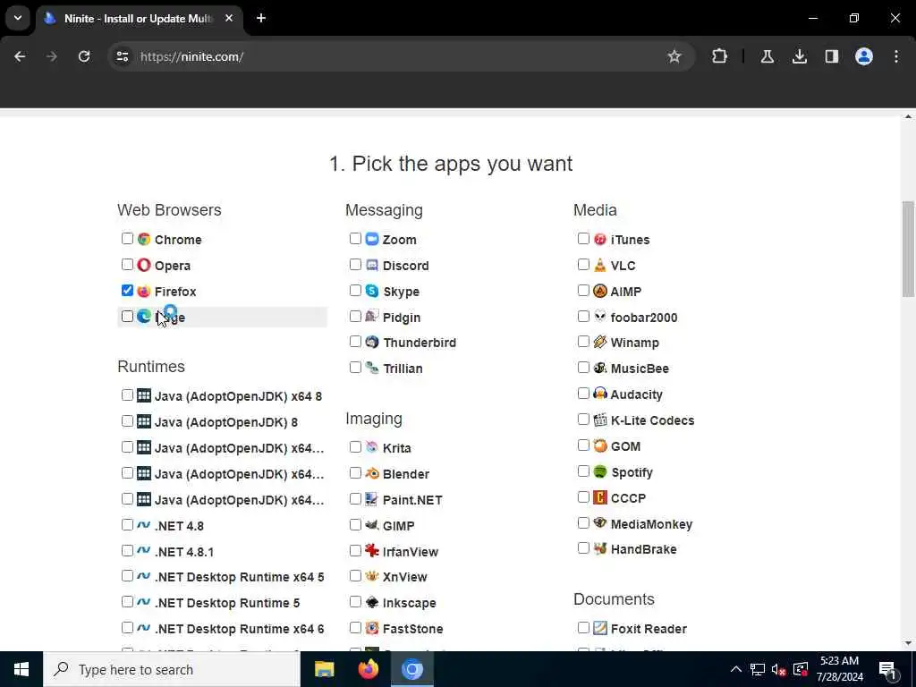Image resolution: width=916 pixels, height=687 pixels.
Task: Click the GIMP icon
Action: [x=372, y=525]
